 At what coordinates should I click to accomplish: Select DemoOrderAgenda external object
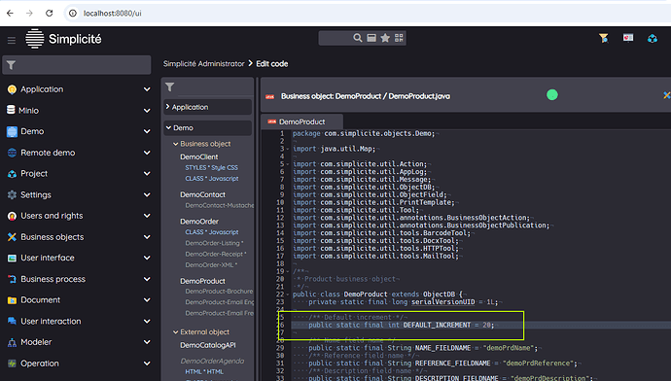click(212, 361)
